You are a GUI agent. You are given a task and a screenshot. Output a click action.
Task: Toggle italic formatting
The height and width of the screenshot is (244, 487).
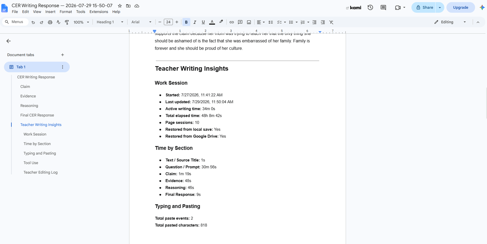click(x=195, y=22)
